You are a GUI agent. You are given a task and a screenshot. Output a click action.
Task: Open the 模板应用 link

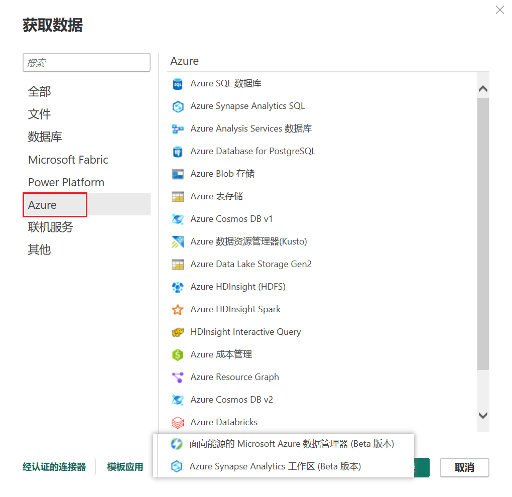coord(125,467)
